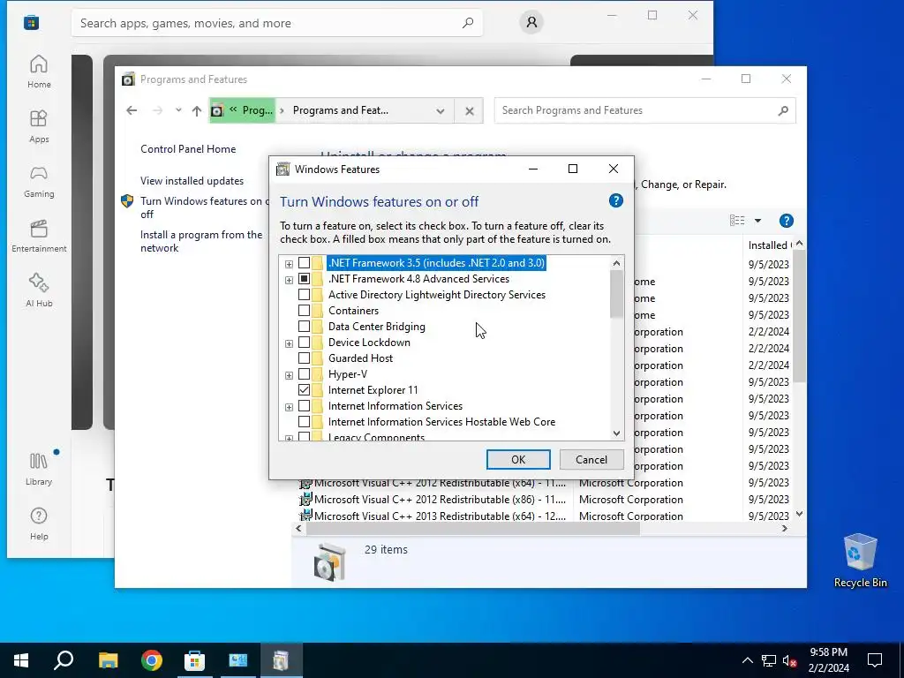904x678 pixels.
Task: Select Internet Information Services Hostable Web Core
Action: click(x=441, y=422)
